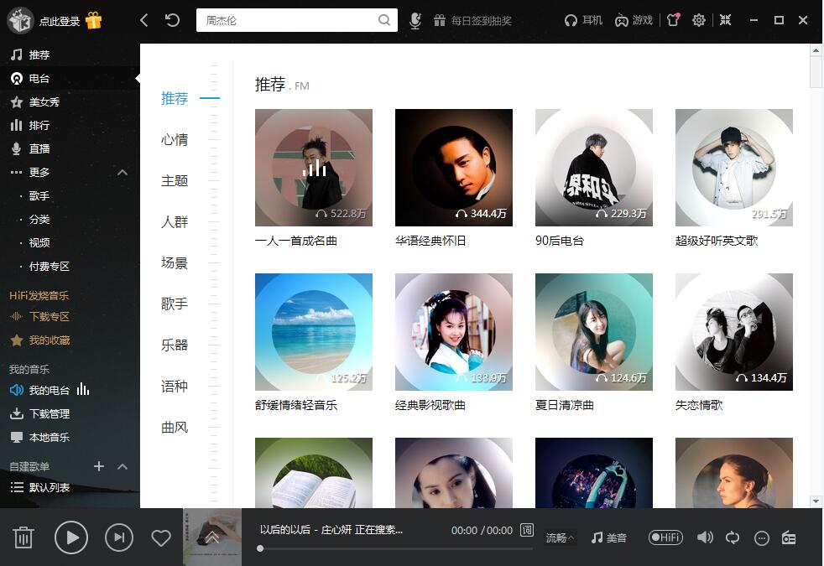Open the 失恋情歌 station thumbnail
Screen dimensions: 824x566
(734, 332)
